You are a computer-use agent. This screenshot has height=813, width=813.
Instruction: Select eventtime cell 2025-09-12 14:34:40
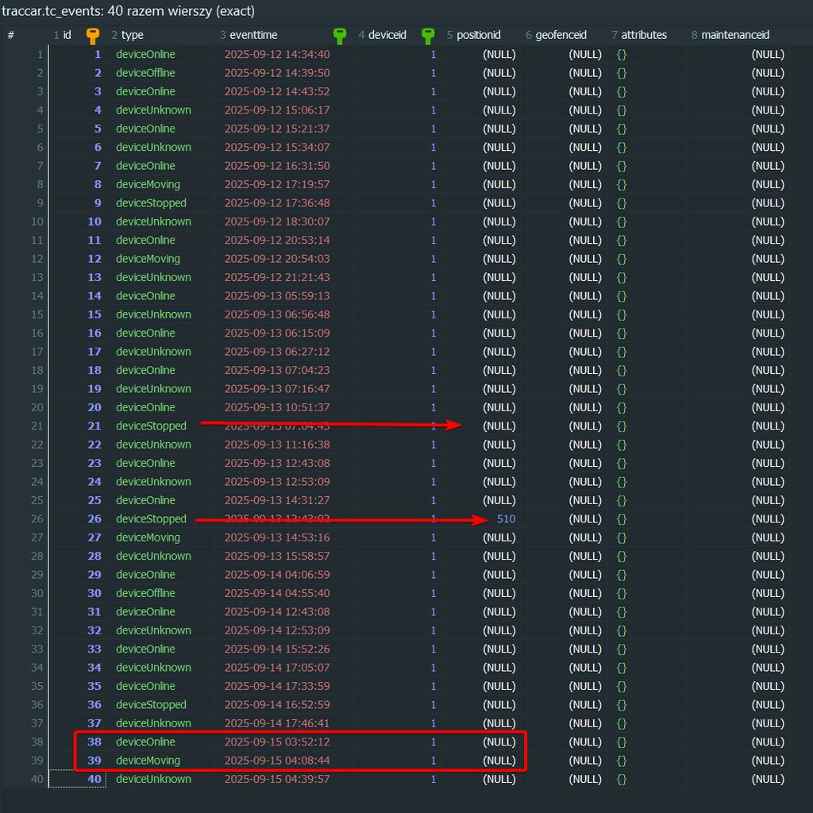pyautogui.click(x=276, y=55)
